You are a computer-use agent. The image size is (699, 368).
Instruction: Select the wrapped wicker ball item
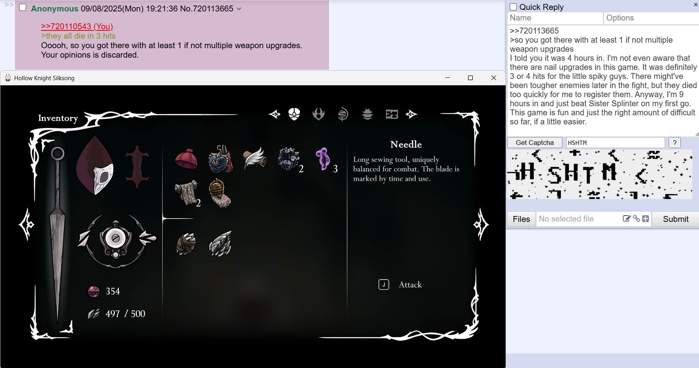[x=220, y=193]
